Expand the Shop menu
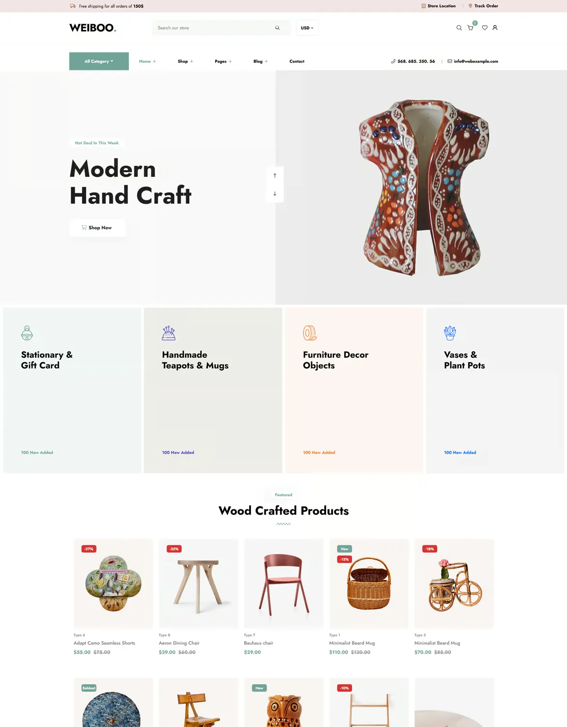The height and width of the screenshot is (727, 567). coord(185,61)
